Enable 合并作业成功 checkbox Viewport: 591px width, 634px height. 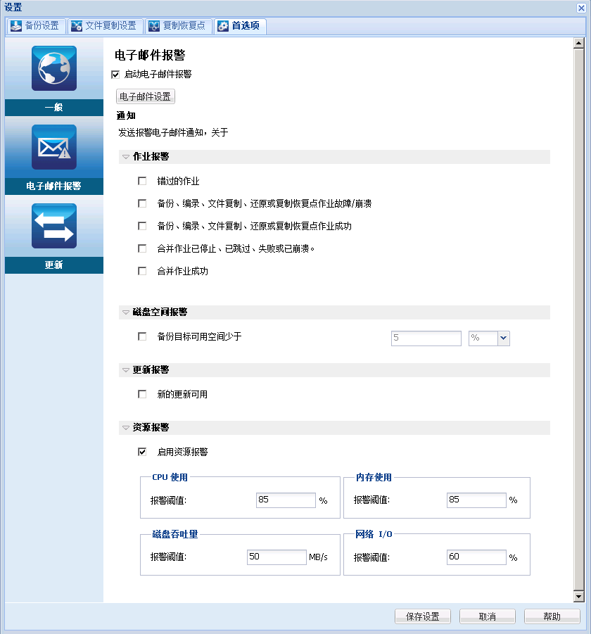[x=142, y=271]
